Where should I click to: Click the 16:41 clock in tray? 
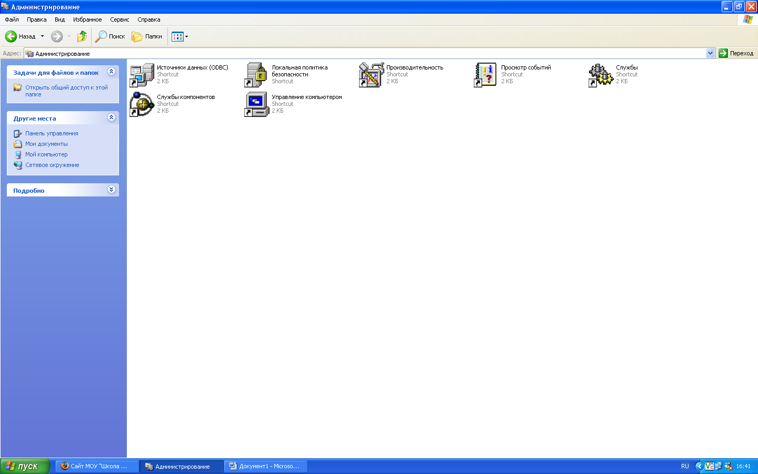743,466
